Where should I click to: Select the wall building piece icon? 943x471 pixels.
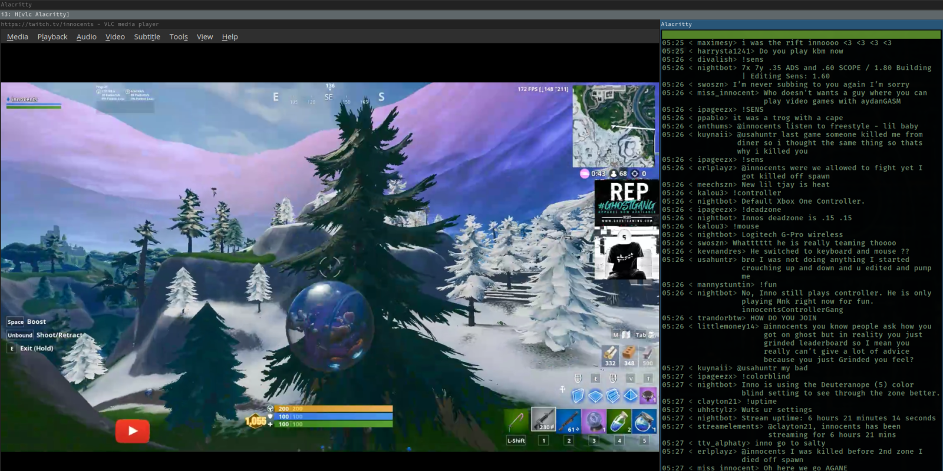click(578, 396)
